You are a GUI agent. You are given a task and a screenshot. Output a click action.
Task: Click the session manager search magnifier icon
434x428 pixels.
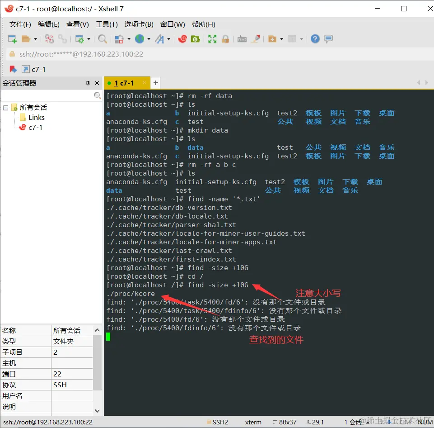click(x=98, y=95)
